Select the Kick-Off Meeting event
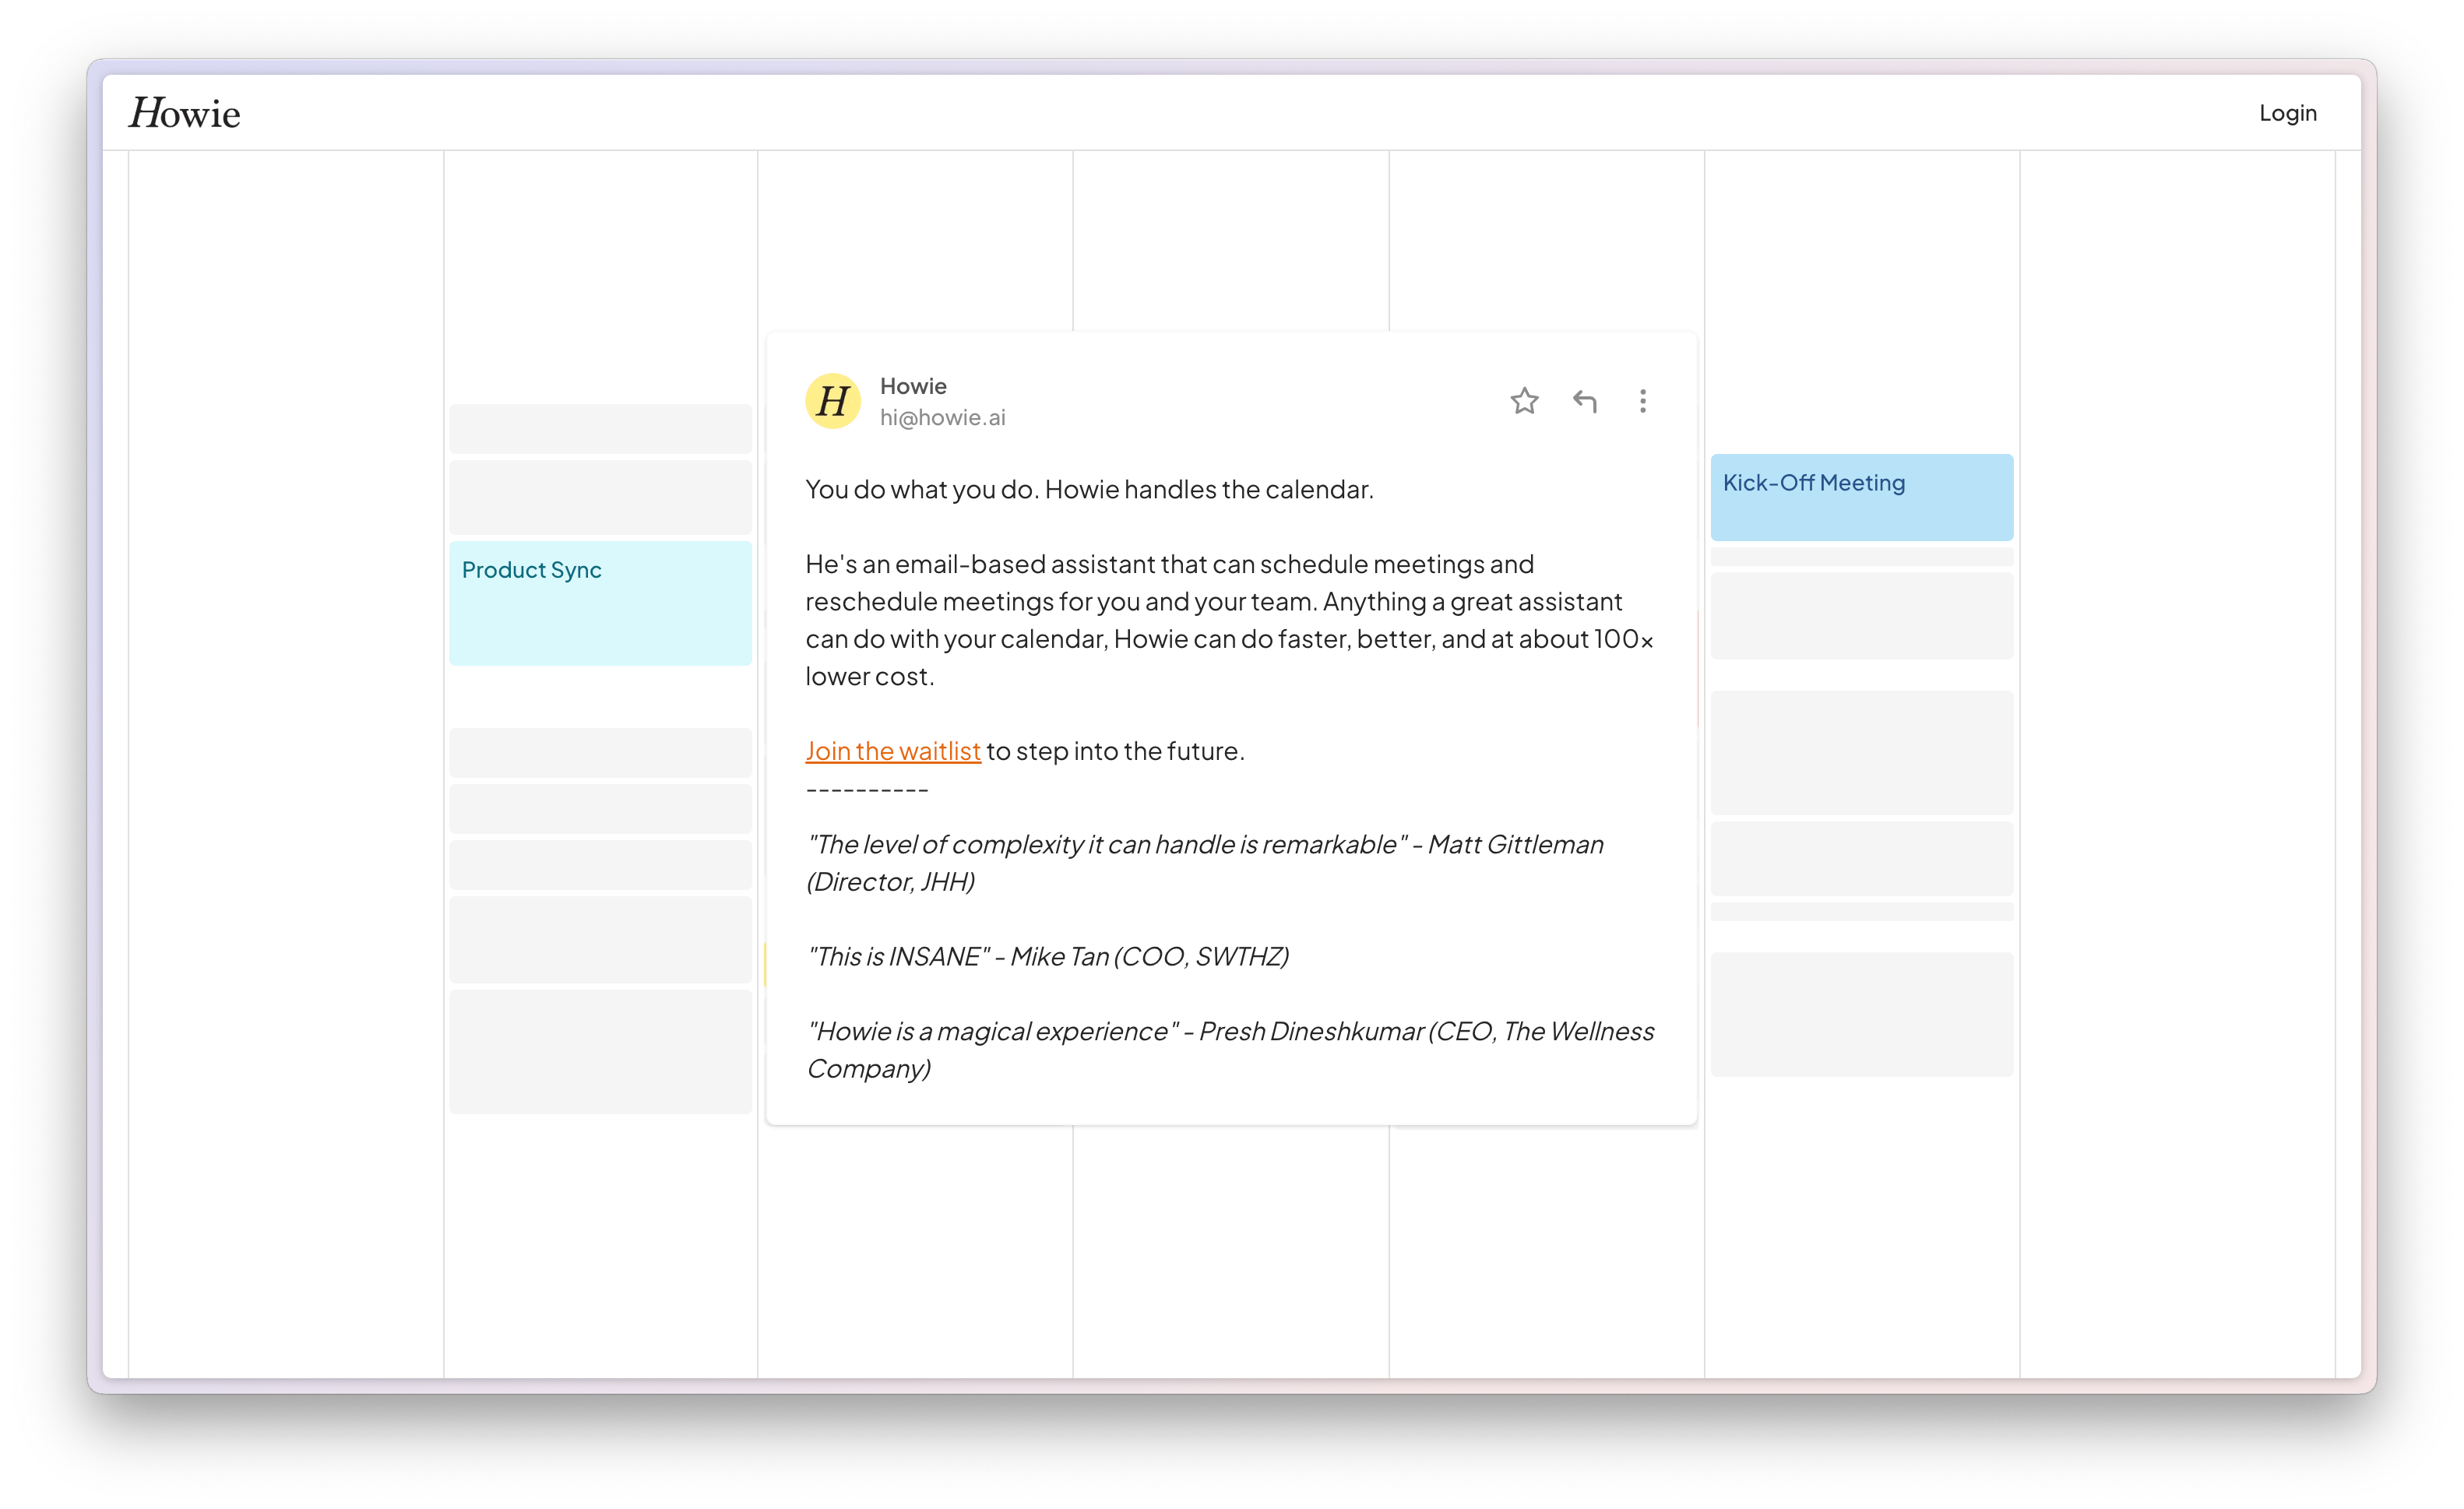 pyautogui.click(x=1861, y=497)
